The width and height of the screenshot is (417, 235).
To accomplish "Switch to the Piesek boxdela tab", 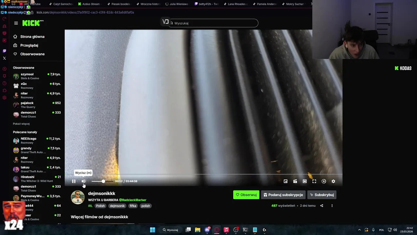I will 119,4.
